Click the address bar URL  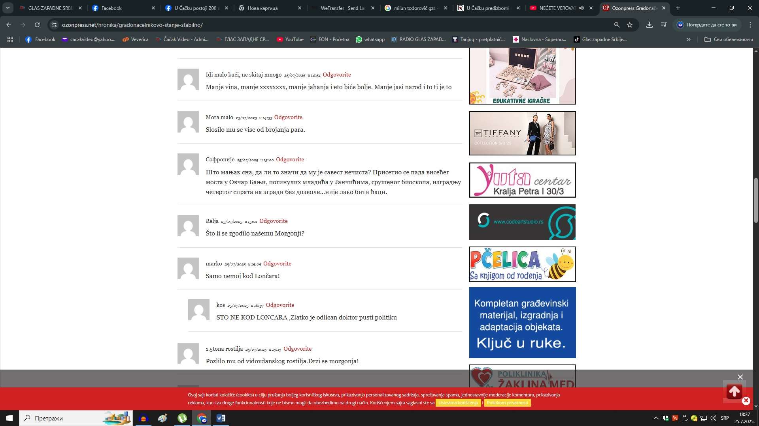point(132,25)
